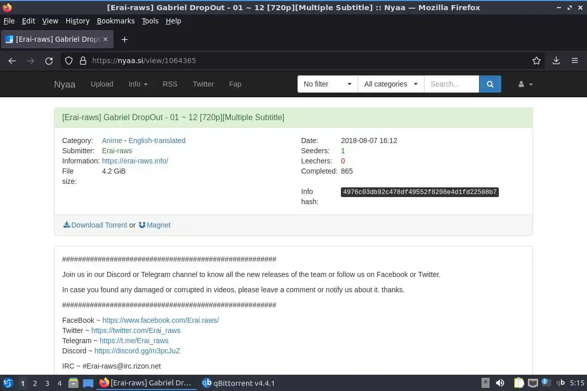Open the file manager taskbar icon

(x=73, y=383)
